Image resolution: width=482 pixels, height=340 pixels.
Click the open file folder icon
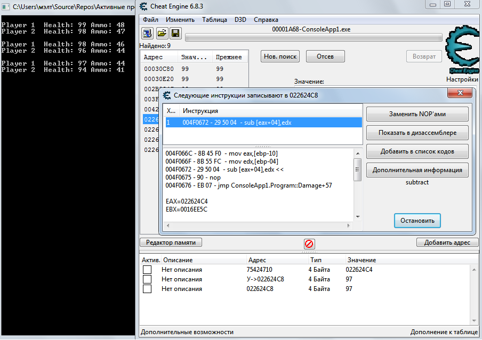(x=160, y=34)
